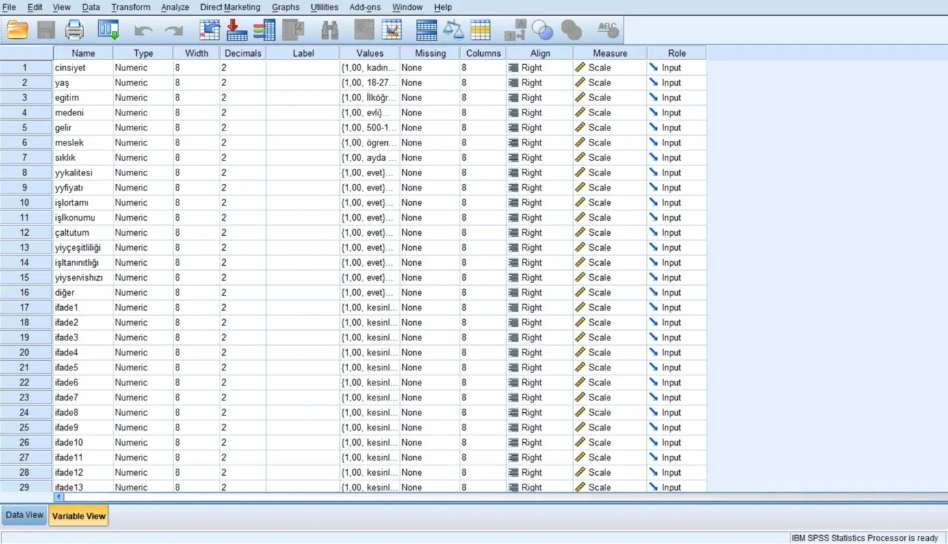Select row number 10 header
The height and width of the screenshot is (544, 948).
coord(25,203)
